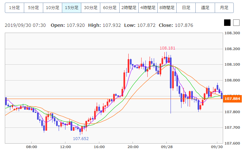Screen dimensions: 246x152
Task: Click the 108.181 high price marker
Action: tap(167, 48)
